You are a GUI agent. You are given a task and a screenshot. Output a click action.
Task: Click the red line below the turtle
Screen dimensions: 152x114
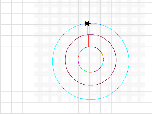click(87, 30)
